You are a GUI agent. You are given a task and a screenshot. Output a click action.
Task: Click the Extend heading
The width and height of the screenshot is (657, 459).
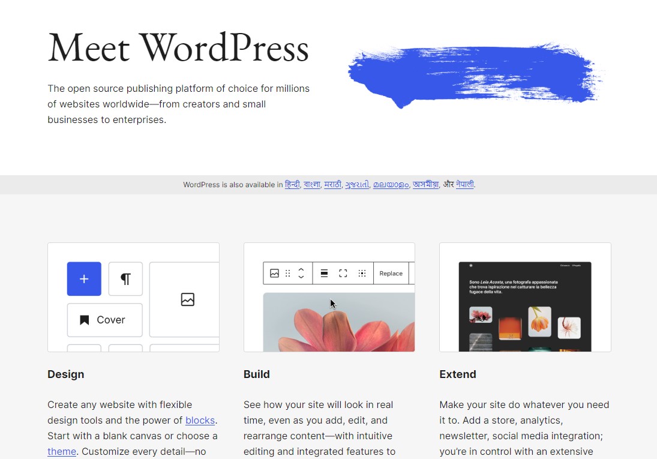458,374
